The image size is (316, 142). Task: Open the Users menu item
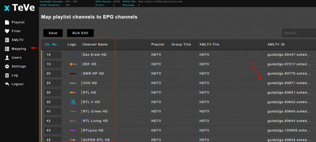[x=16, y=58]
